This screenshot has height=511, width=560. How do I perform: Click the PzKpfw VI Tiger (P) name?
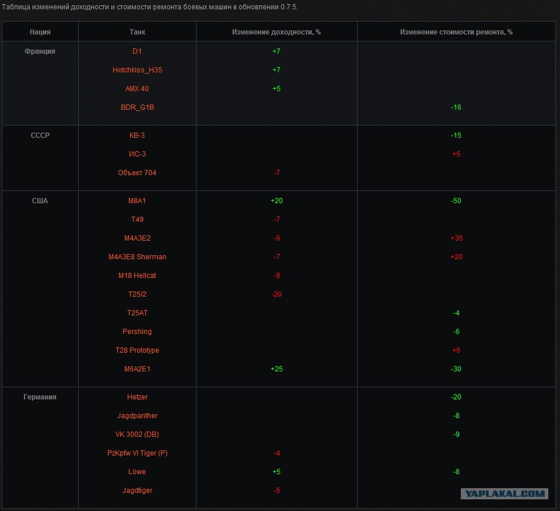coord(137,453)
